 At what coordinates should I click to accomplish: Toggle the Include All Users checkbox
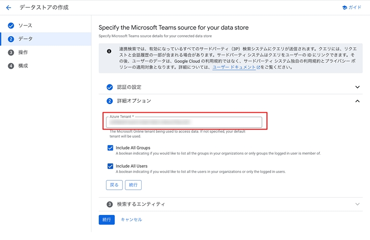(110, 166)
